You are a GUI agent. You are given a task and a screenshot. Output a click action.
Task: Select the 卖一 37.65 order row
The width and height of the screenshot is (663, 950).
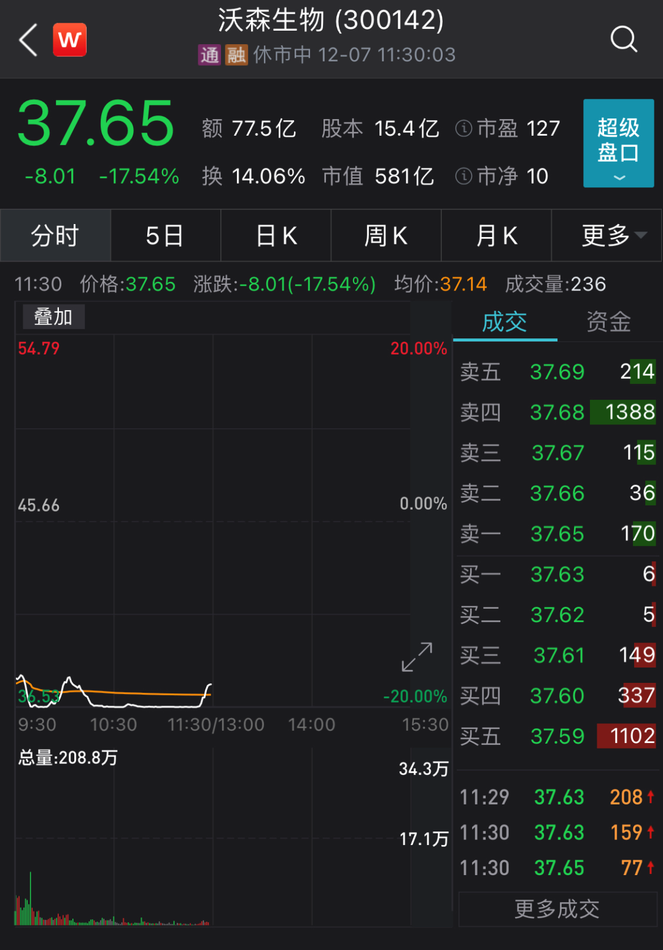point(557,534)
